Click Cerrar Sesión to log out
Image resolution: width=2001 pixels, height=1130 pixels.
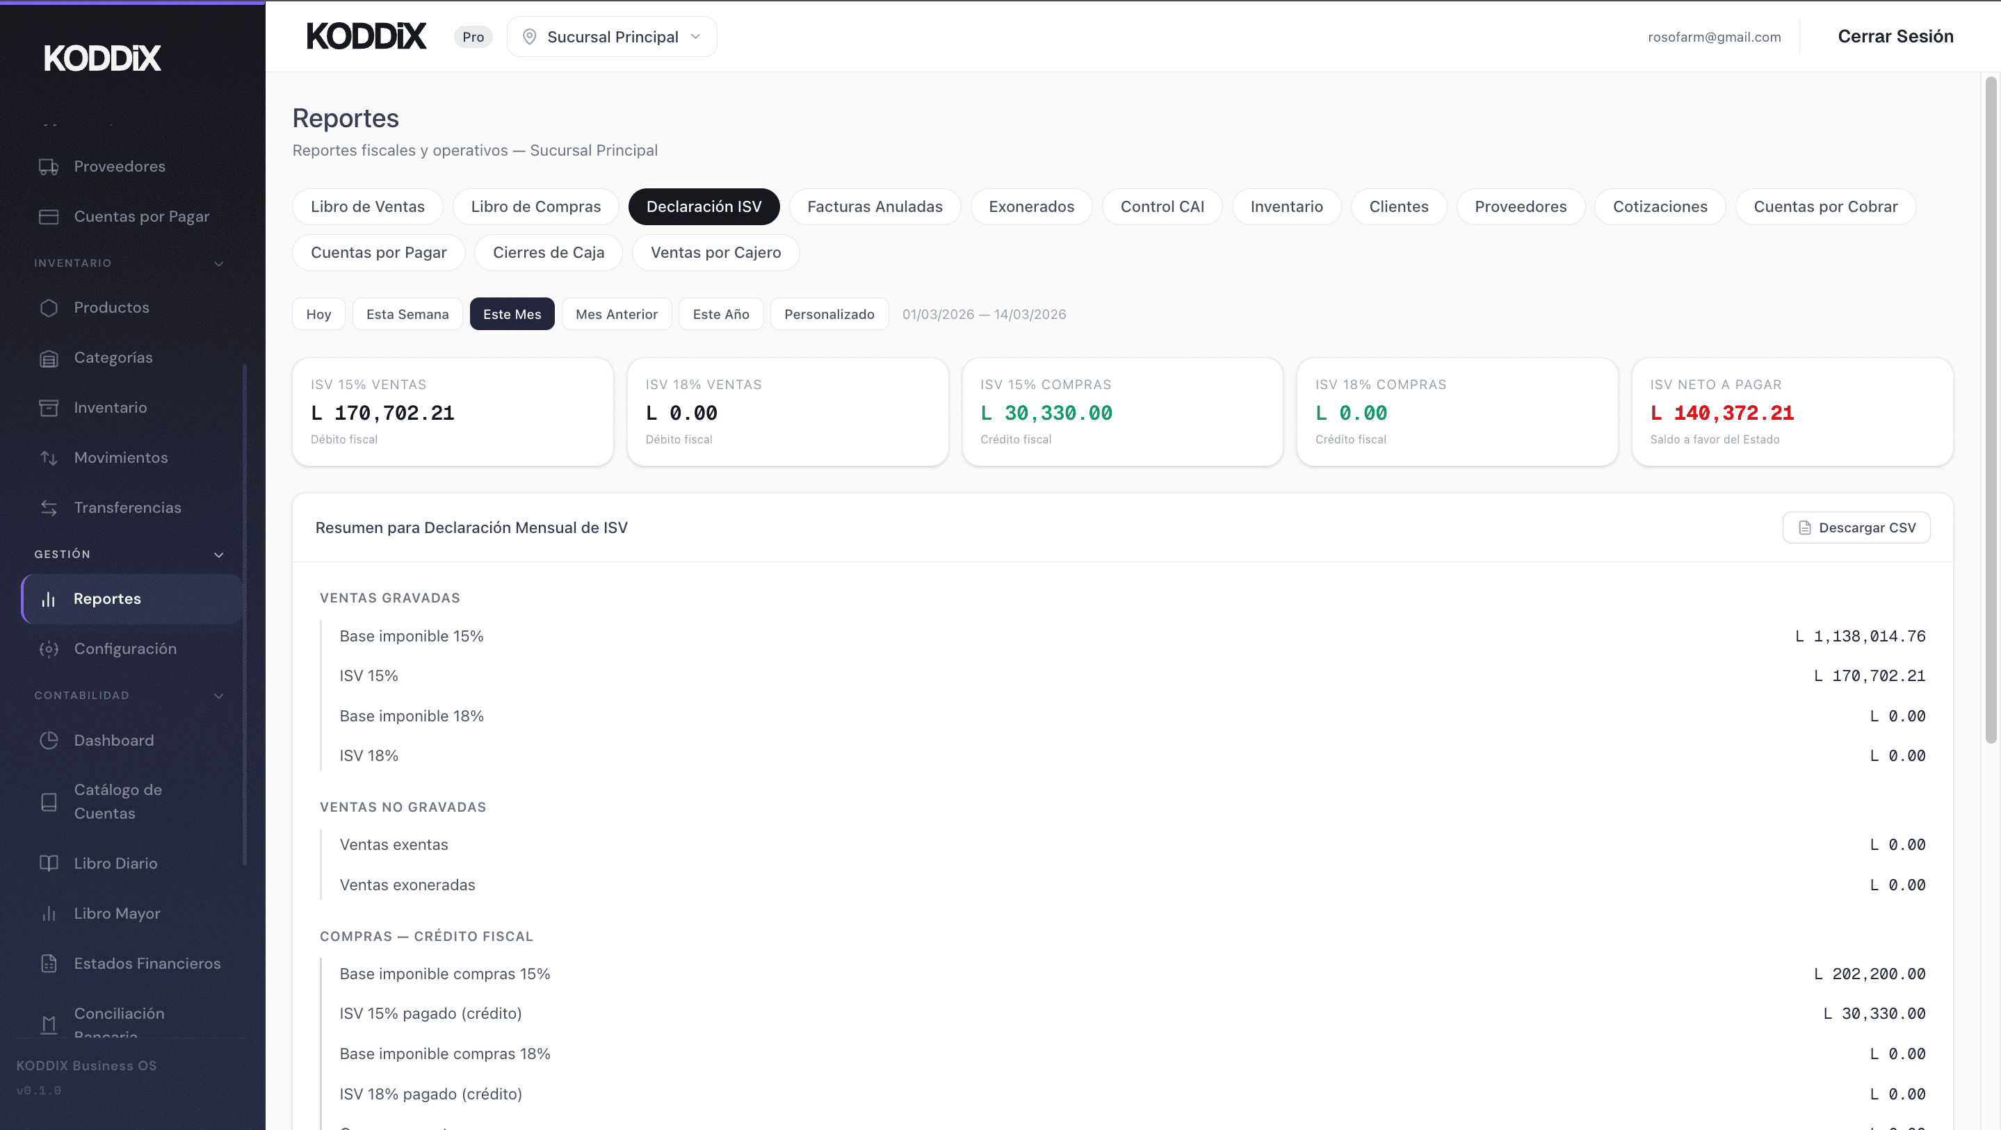point(1895,37)
